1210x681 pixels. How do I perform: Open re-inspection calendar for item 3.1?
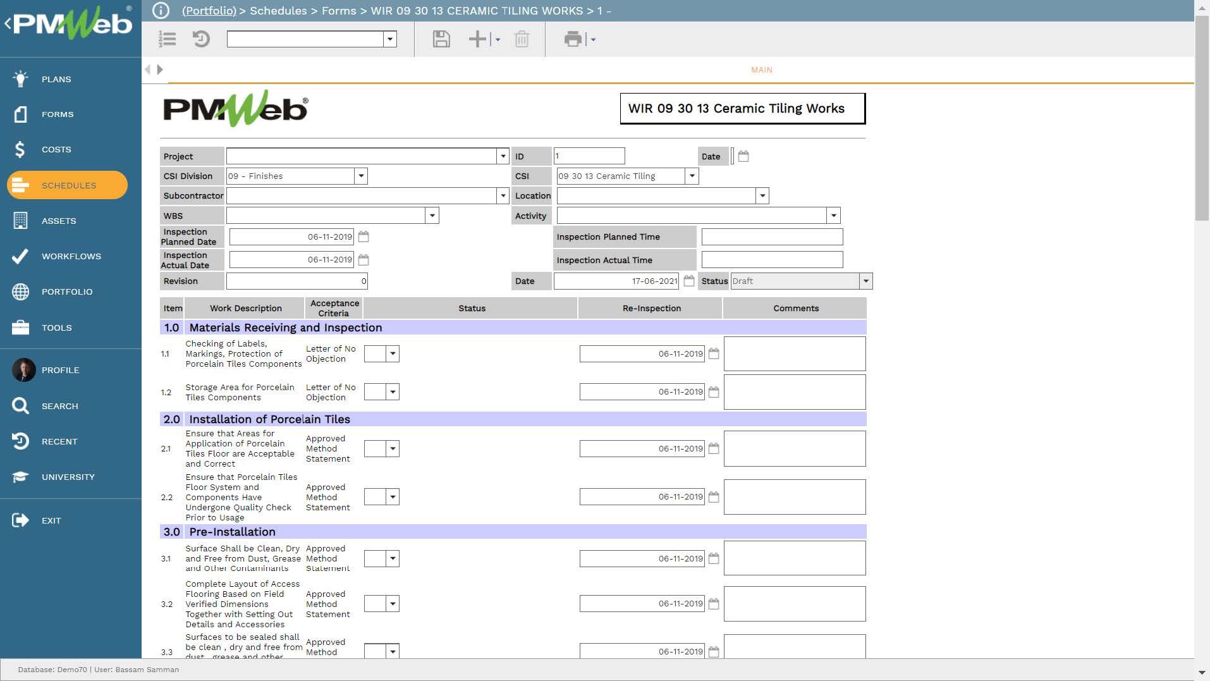714,558
